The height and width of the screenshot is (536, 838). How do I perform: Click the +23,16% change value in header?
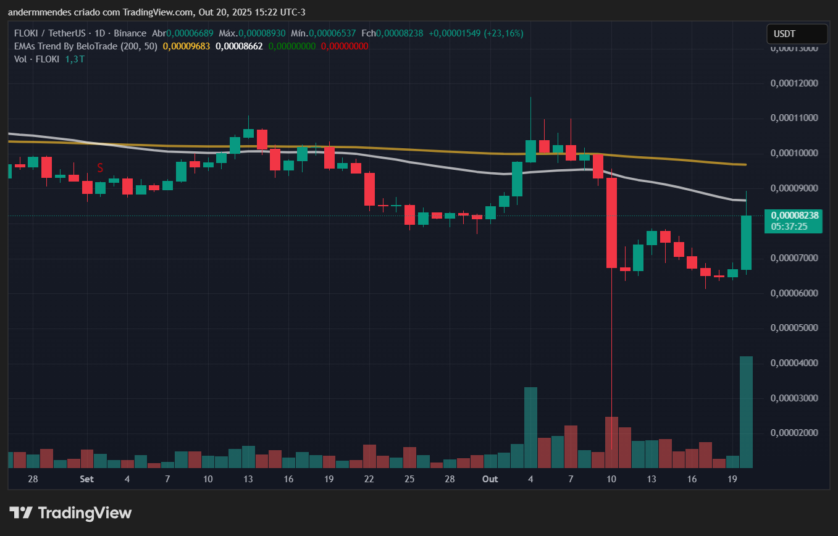[x=503, y=33]
